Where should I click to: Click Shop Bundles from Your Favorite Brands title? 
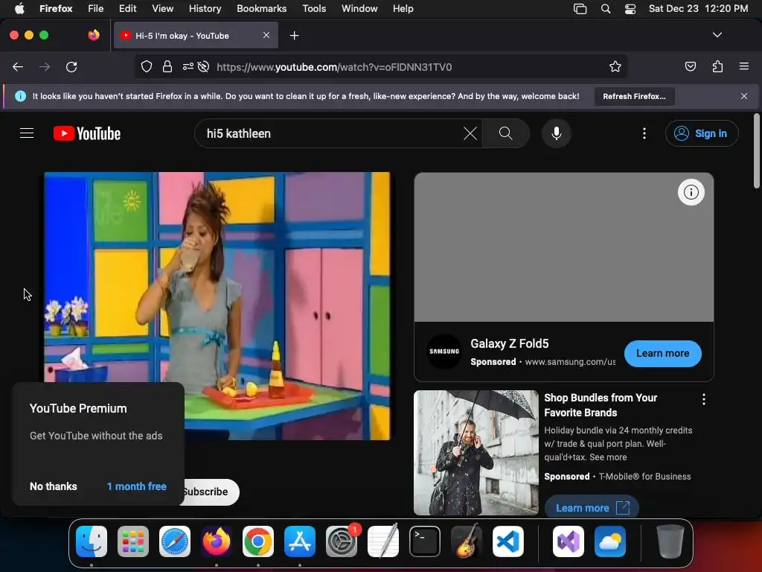[601, 405]
